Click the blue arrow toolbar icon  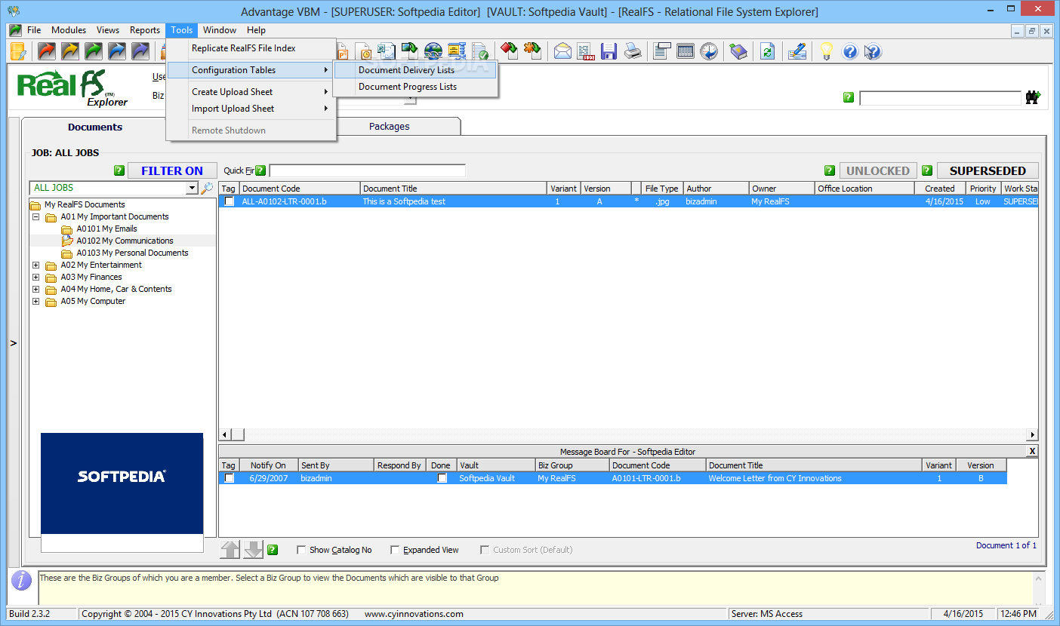[117, 51]
